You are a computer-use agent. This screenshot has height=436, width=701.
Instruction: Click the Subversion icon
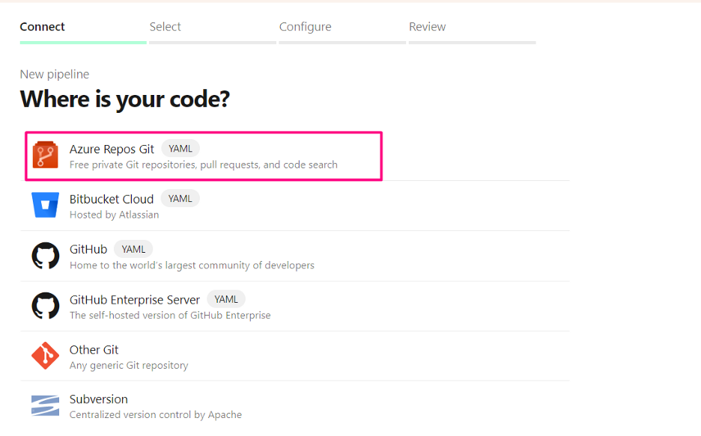(x=45, y=405)
